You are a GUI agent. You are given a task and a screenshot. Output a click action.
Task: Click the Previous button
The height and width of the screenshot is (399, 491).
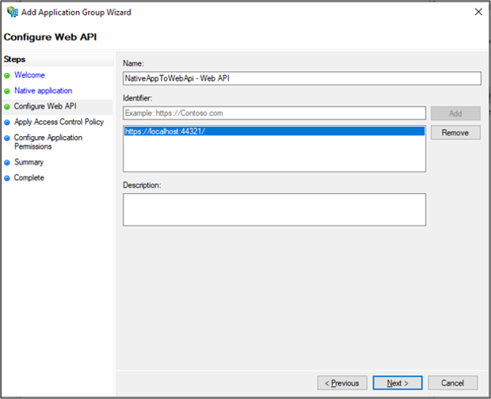[x=342, y=383]
